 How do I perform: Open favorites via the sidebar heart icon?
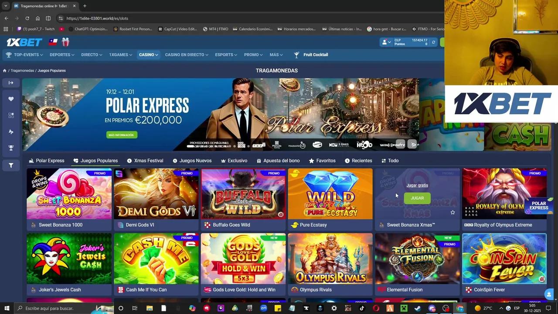pos(11,99)
